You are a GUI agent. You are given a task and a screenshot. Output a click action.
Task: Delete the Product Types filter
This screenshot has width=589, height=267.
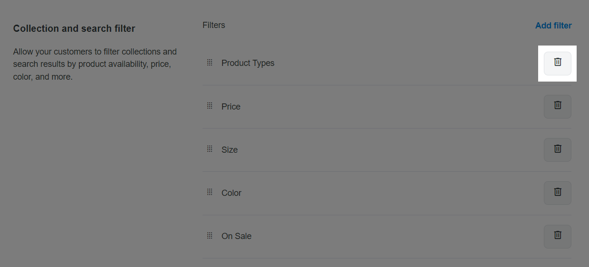[x=558, y=64]
